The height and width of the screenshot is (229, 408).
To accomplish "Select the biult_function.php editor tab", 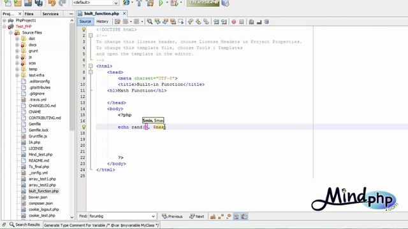I will click(x=101, y=13).
